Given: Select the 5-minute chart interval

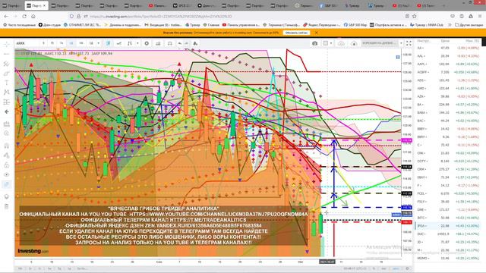Looking at the screenshot, I should (x=43, y=43).
